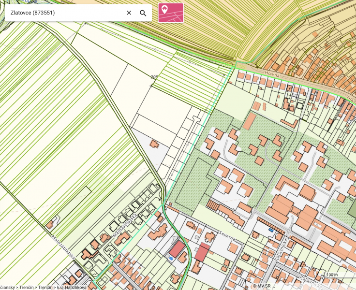Image resolution: width=356 pixels, height=290 pixels.
Task: Click the small orange building in grey parcel
Action: [154, 144]
